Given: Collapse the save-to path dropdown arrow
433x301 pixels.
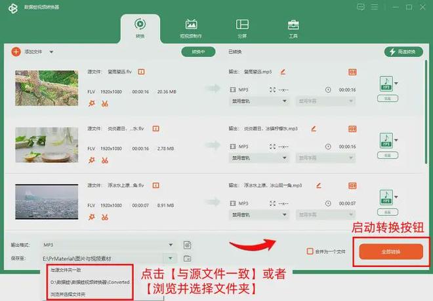Looking at the screenshot, I should 171,258.
